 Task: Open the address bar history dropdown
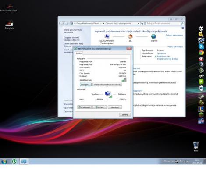139,23
